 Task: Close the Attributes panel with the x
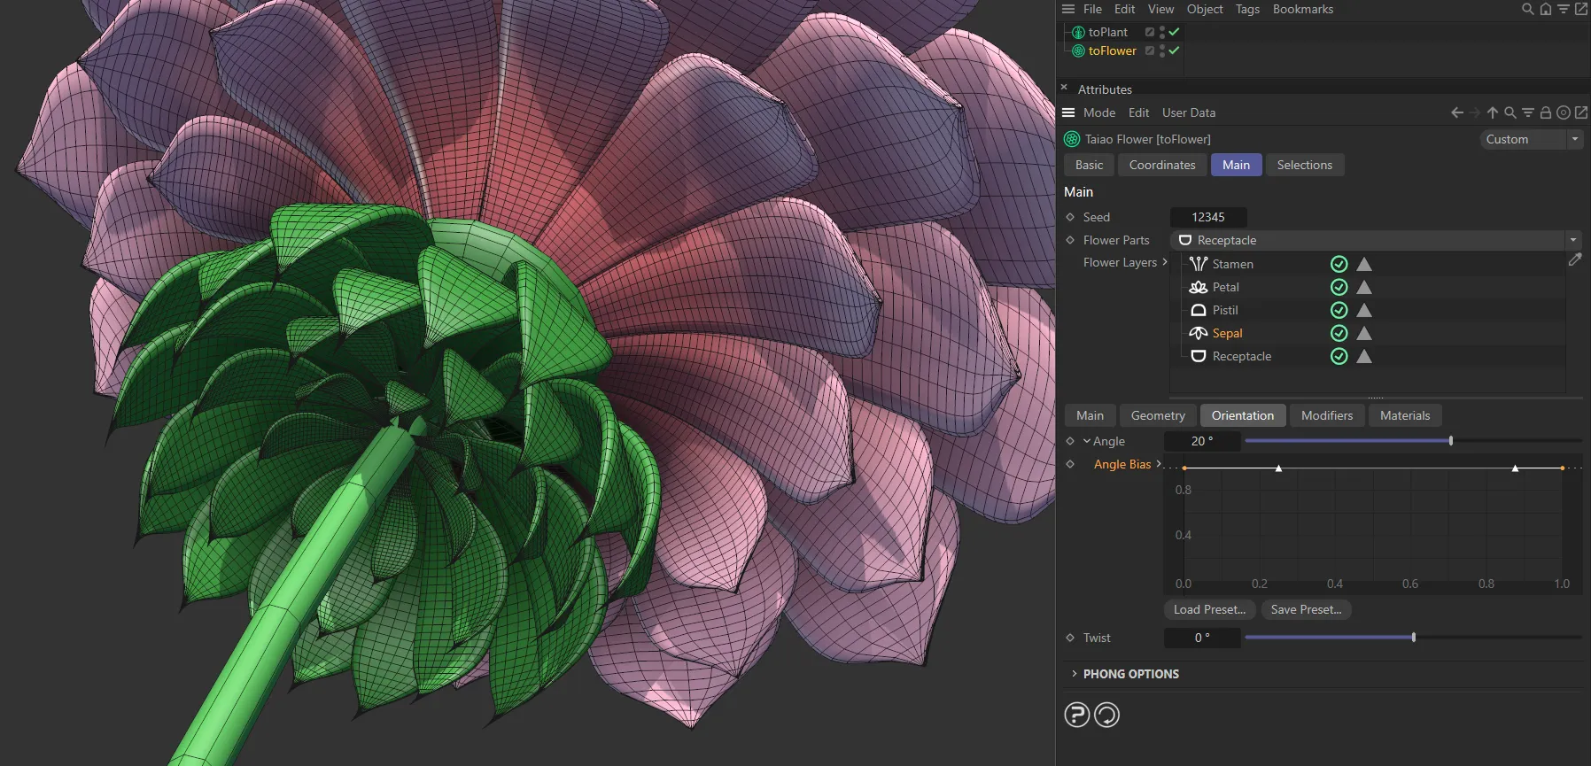(1064, 88)
